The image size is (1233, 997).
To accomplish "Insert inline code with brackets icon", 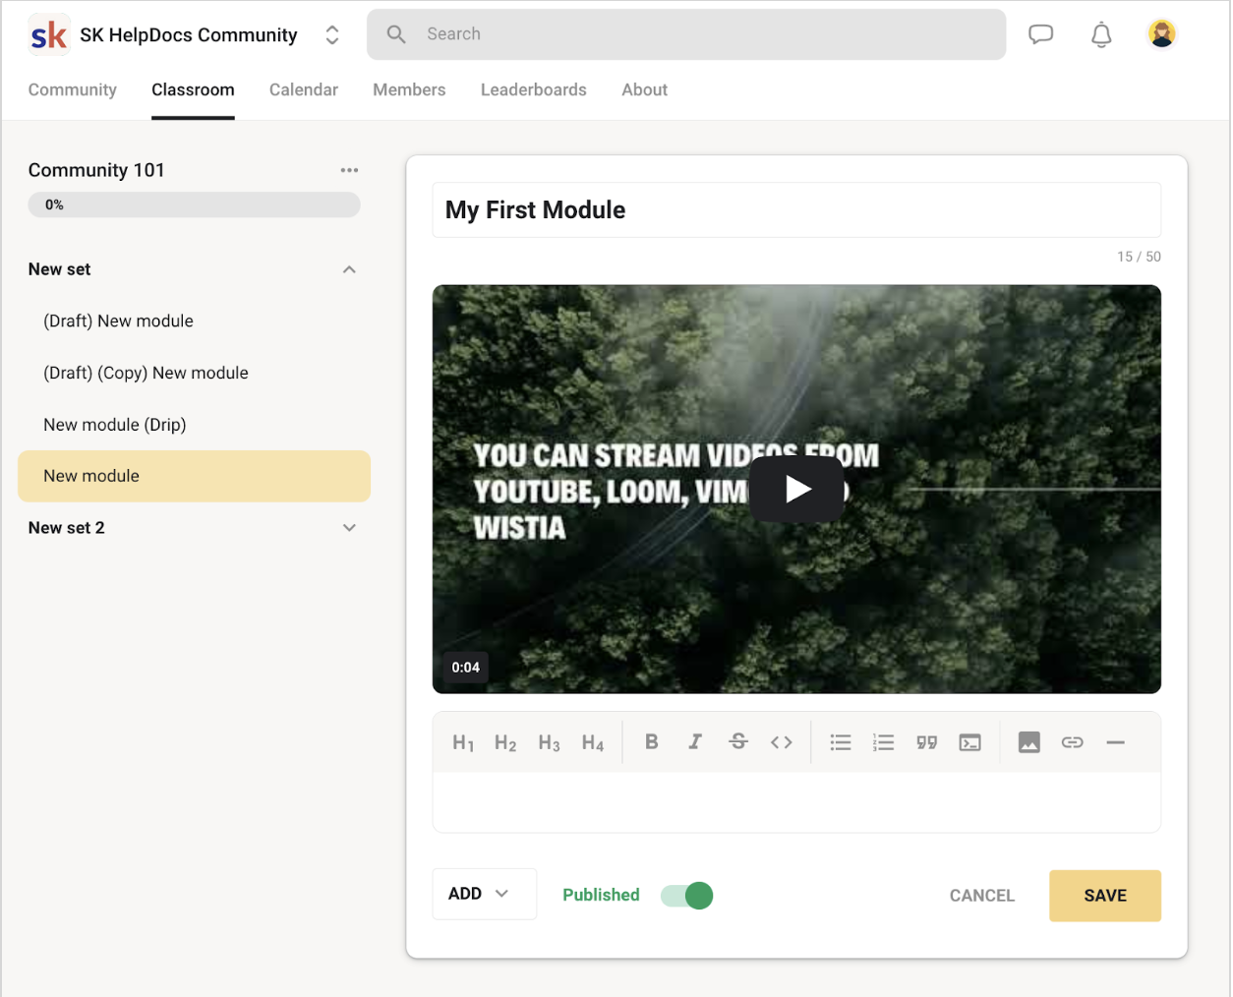I will (x=782, y=742).
